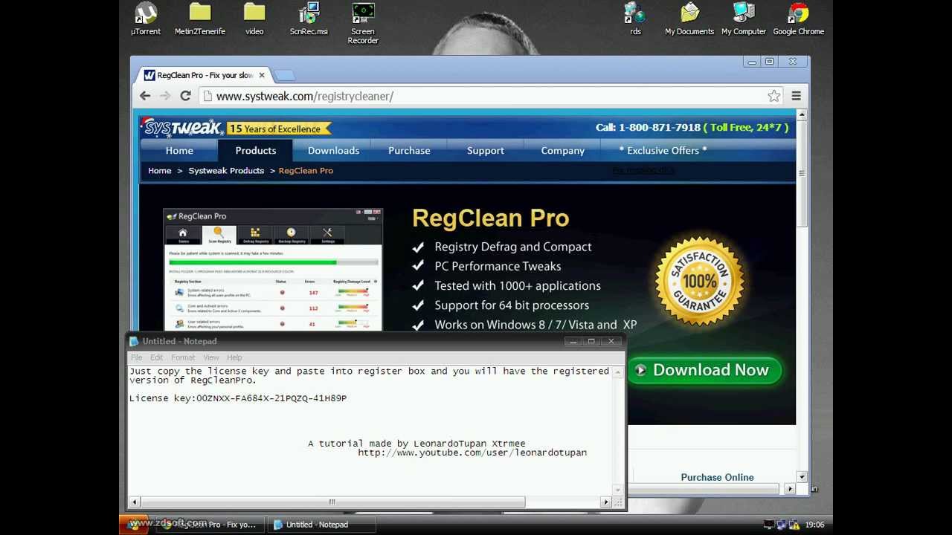
Task: Open My Computer desktop icon
Action: point(744,19)
